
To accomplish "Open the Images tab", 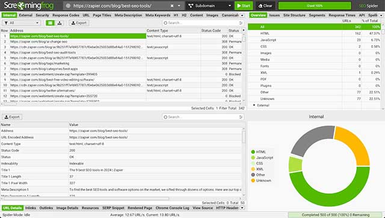I will [x=212, y=15].
